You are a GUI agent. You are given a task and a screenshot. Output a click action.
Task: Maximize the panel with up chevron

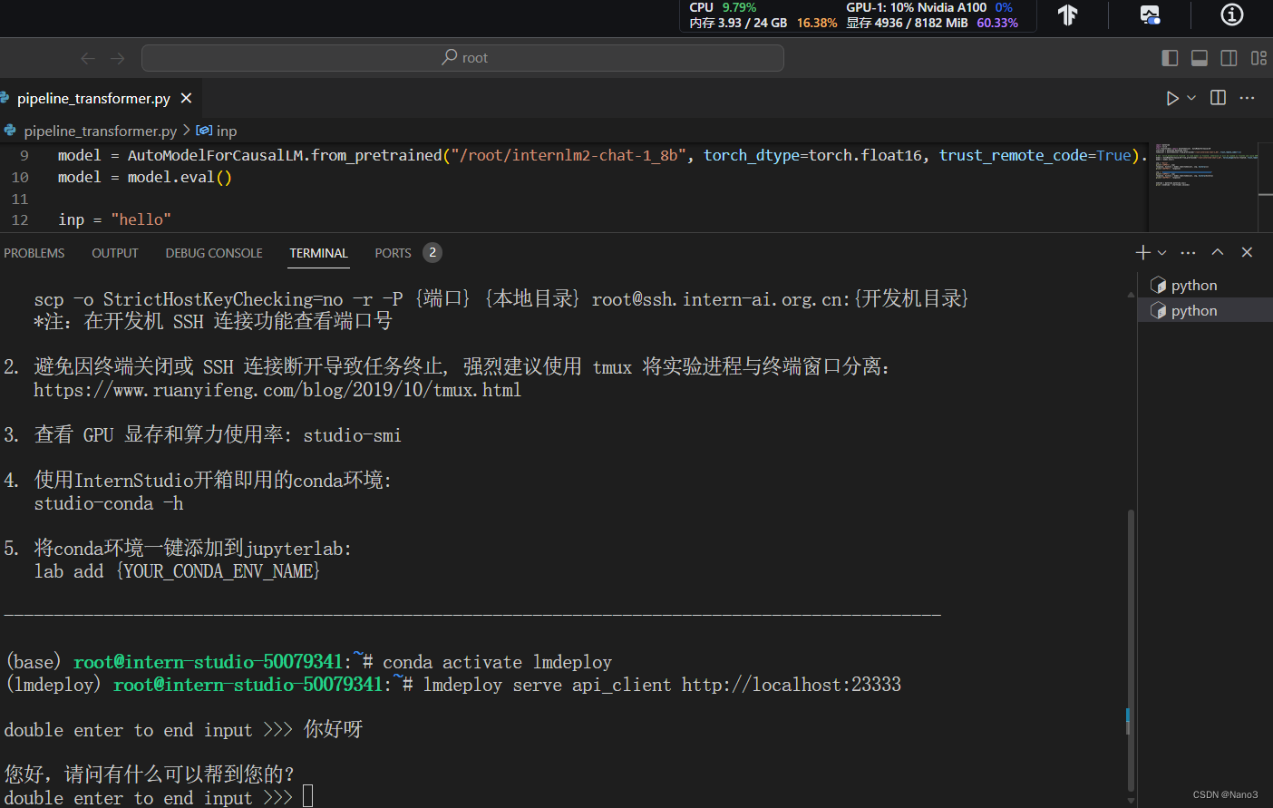(x=1218, y=253)
